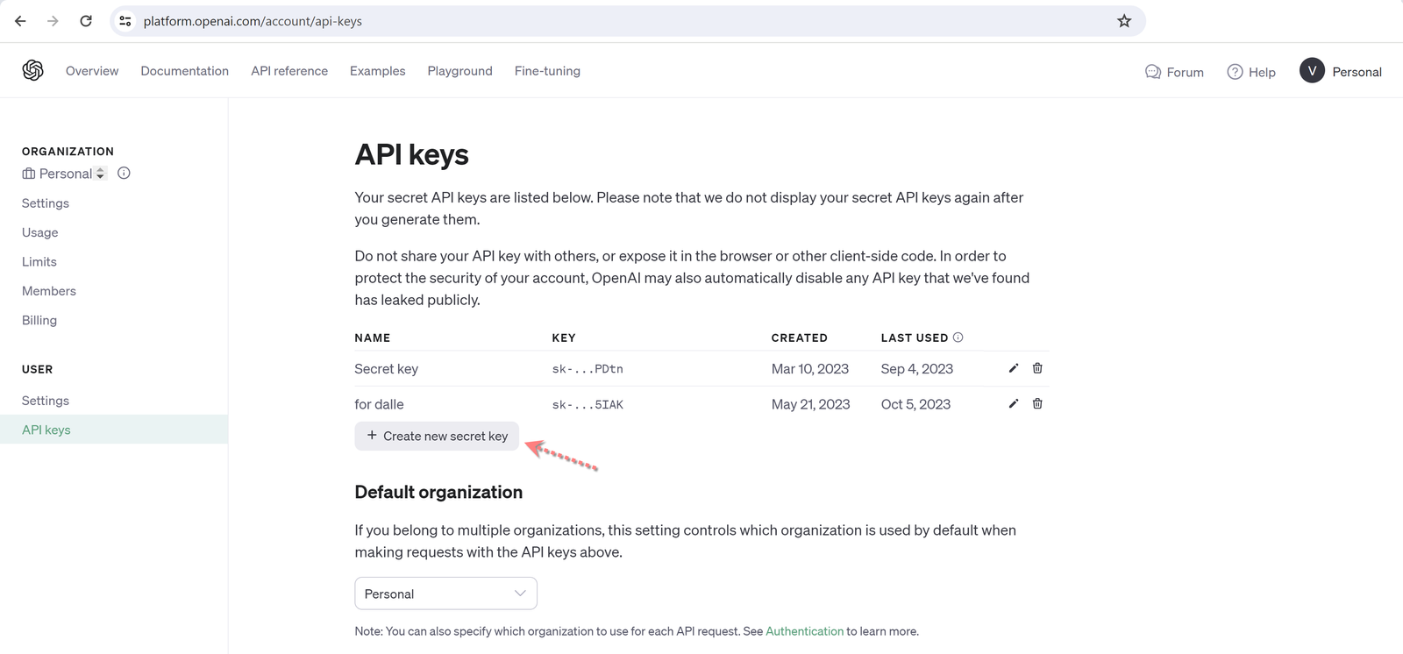Expand the Default organization Personal dropdown

[445, 594]
